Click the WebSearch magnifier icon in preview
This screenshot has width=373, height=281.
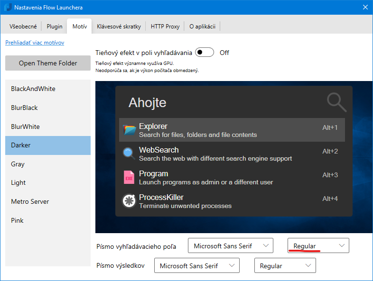click(129, 154)
